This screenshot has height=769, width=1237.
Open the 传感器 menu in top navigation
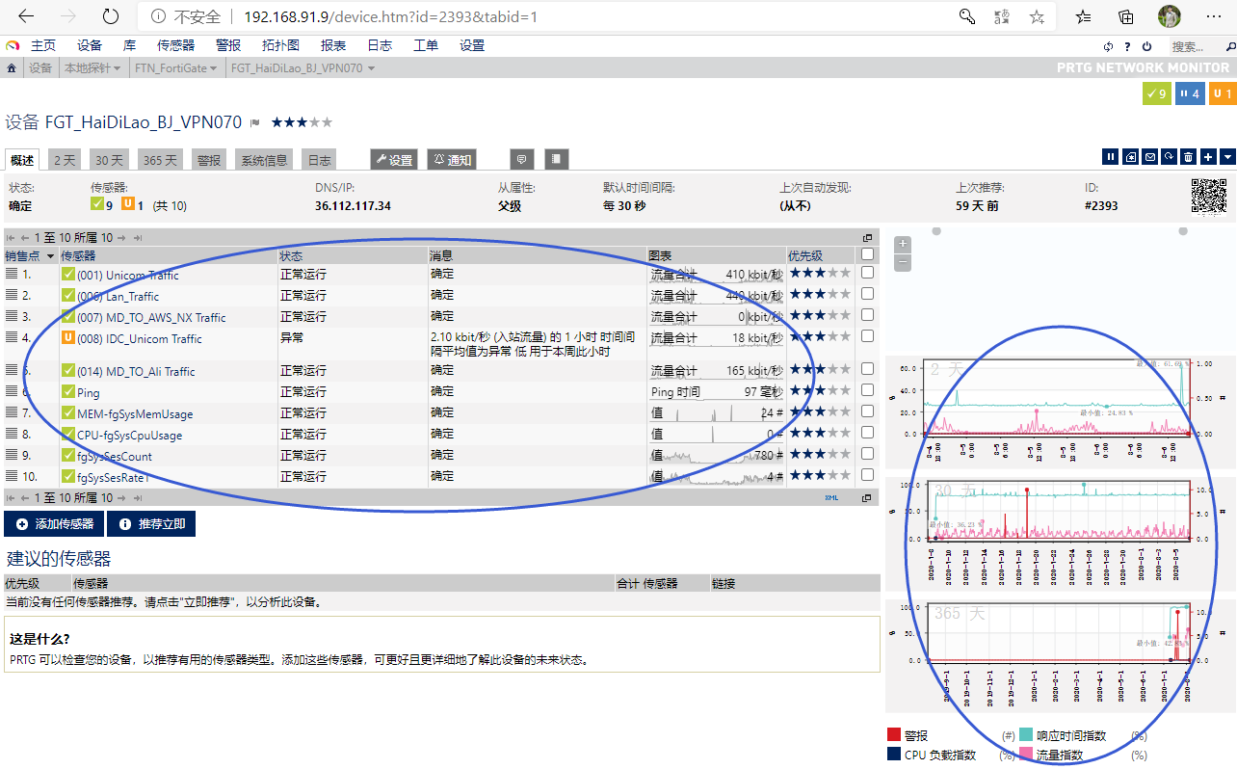(175, 45)
